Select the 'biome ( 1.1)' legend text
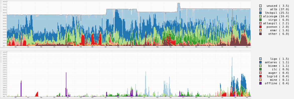294x99 pixels. point(279,66)
